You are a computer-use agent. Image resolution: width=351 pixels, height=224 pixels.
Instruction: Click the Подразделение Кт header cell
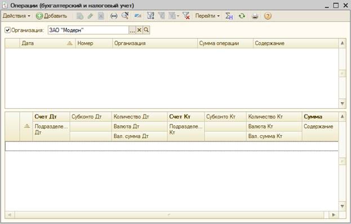tap(186, 131)
